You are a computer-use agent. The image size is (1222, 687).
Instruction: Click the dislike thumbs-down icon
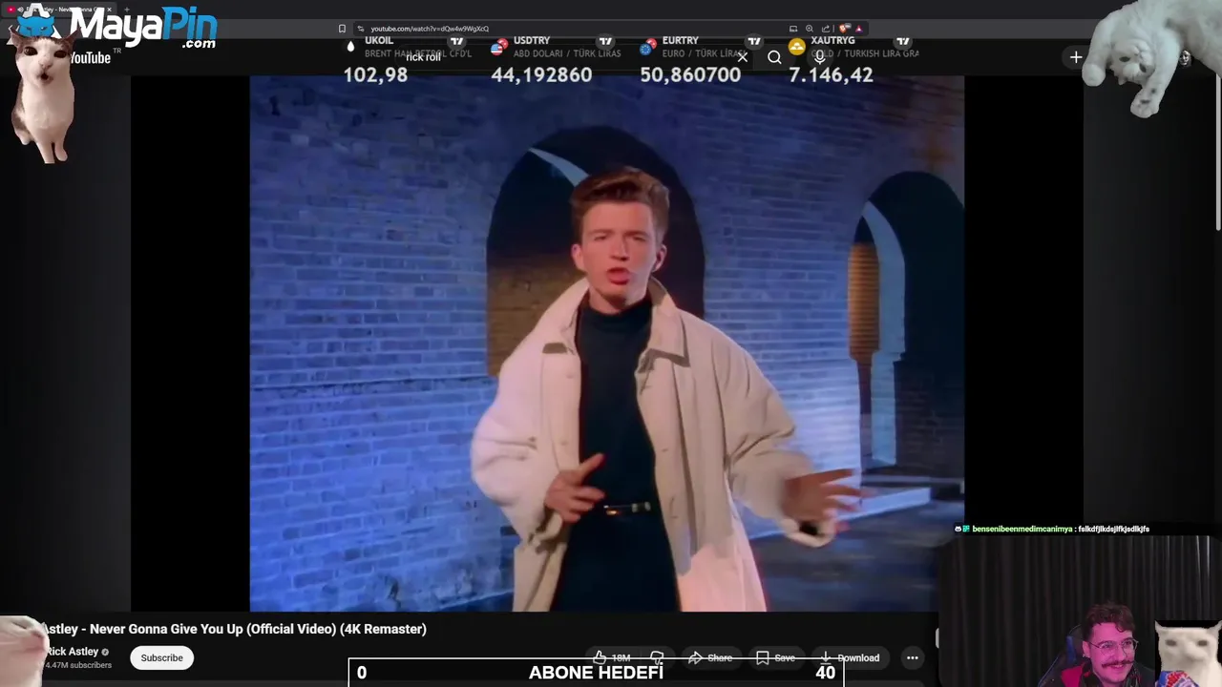(657, 657)
